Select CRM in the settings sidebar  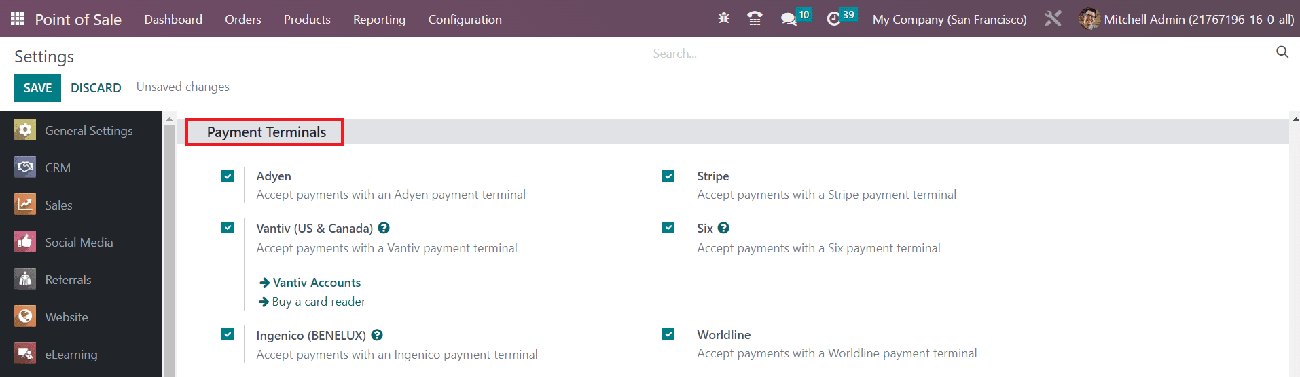coord(58,167)
